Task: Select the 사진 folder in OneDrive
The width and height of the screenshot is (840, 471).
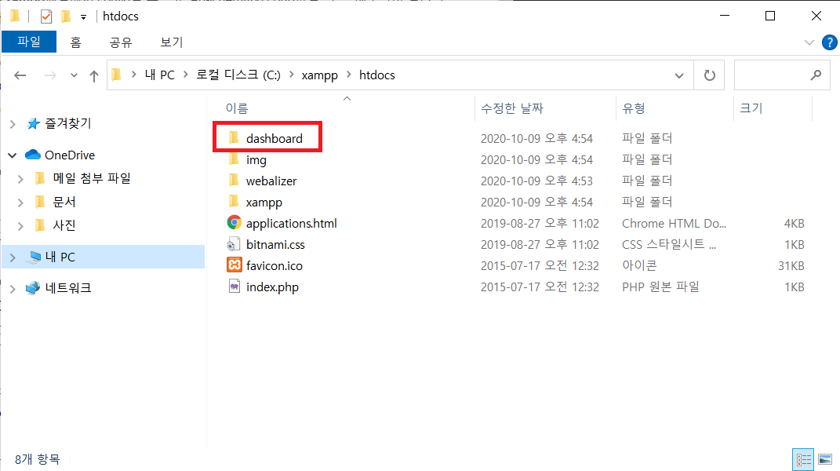Action: (x=64, y=225)
